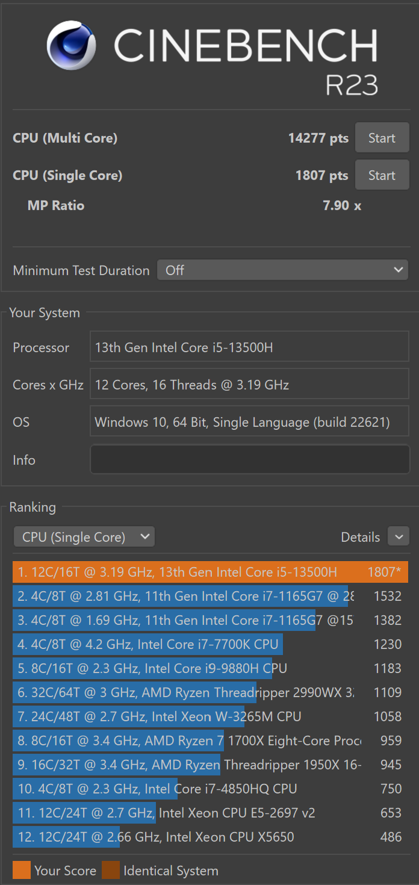Click the Your Score legend text

[65, 871]
